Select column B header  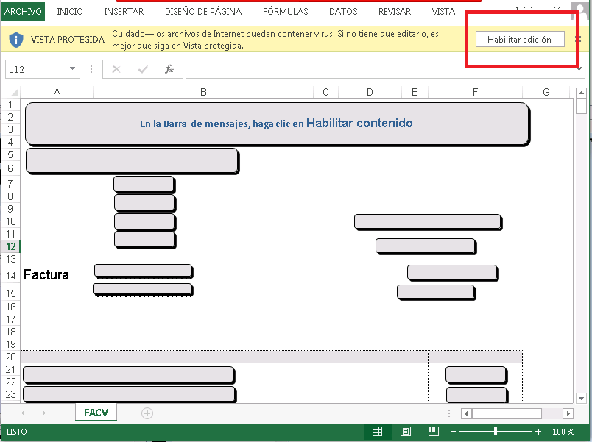coord(203,92)
